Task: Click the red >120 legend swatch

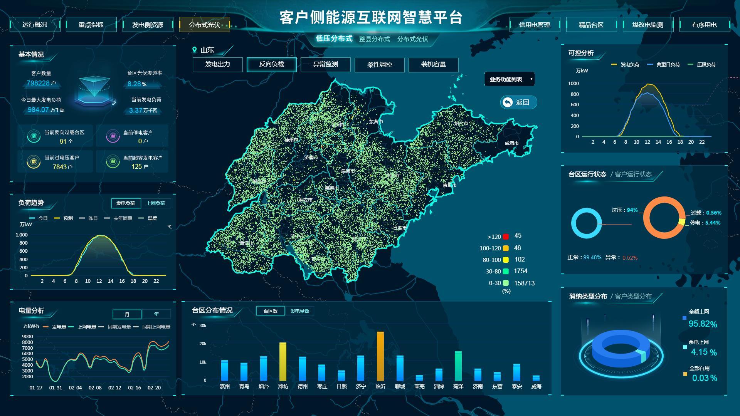Action: coord(506,237)
